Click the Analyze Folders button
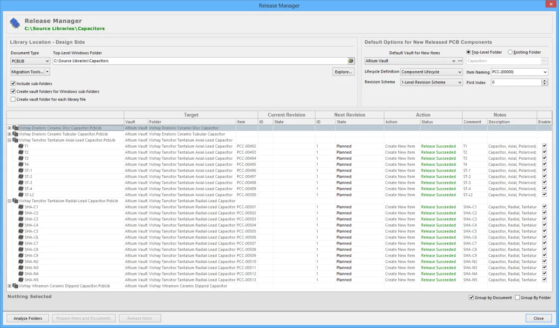 click(28, 318)
